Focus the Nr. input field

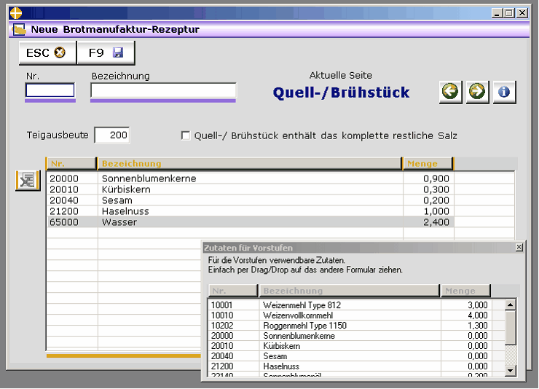click(x=50, y=91)
